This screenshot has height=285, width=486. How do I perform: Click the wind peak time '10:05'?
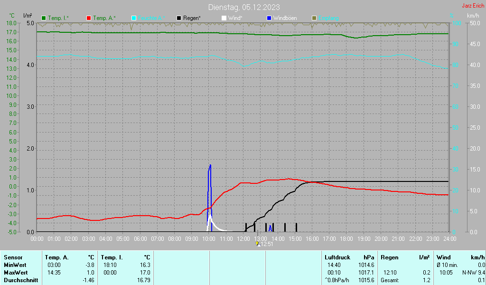point(446,273)
